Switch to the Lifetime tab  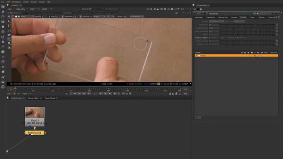coord(261,17)
